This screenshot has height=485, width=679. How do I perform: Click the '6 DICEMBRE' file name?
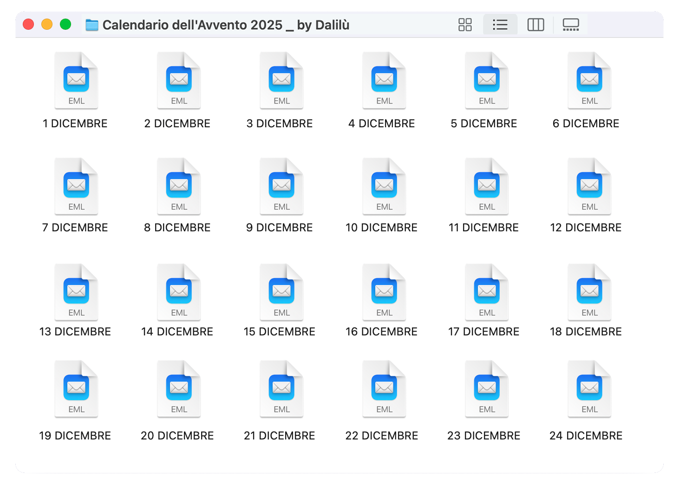click(586, 124)
